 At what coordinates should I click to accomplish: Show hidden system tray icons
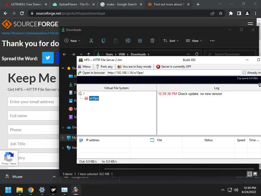coord(223,190)
